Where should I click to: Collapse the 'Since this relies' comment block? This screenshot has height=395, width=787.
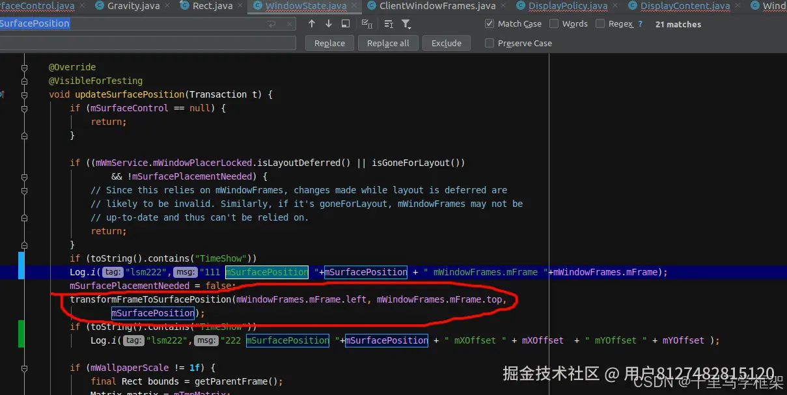24,190
